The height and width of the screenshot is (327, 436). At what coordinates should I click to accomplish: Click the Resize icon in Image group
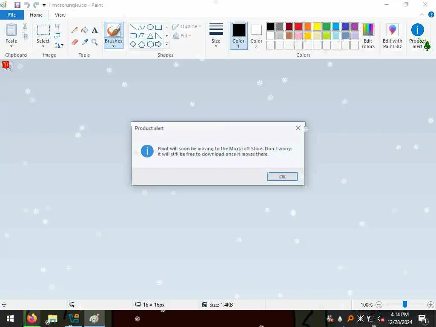tap(57, 36)
